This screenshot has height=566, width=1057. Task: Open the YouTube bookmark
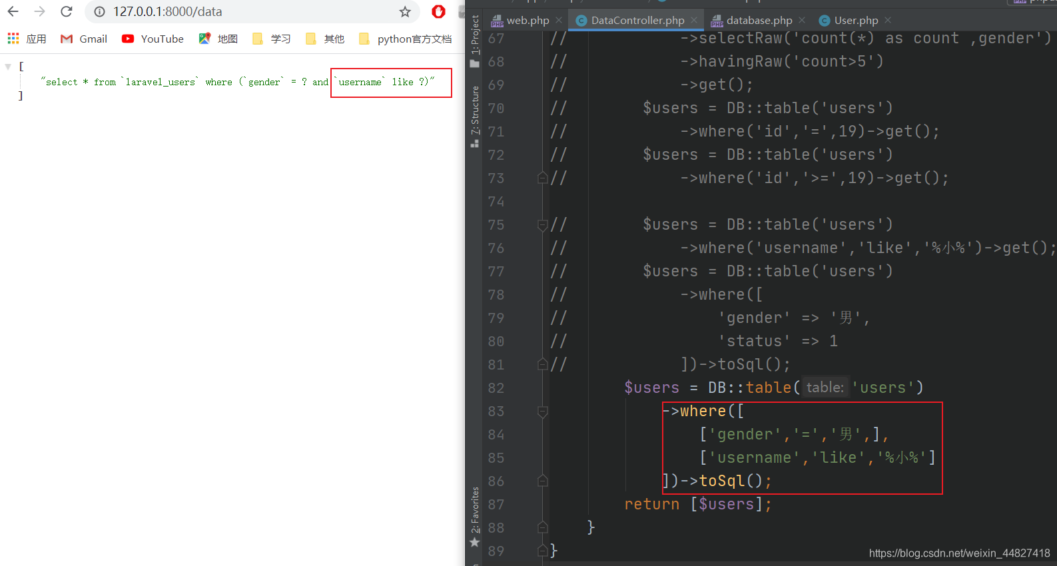pyautogui.click(x=153, y=39)
